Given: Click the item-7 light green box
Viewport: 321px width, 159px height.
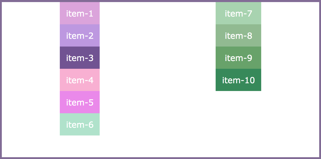Looking at the screenshot, I should pos(238,13).
